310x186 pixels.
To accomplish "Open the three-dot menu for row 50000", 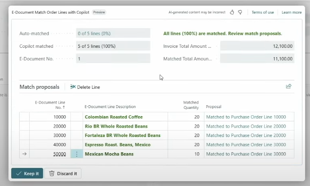I will [x=77, y=154].
